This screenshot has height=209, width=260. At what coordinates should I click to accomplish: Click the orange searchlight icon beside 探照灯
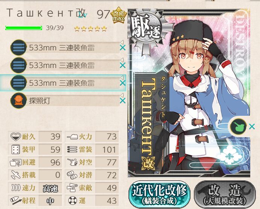tap(18, 100)
